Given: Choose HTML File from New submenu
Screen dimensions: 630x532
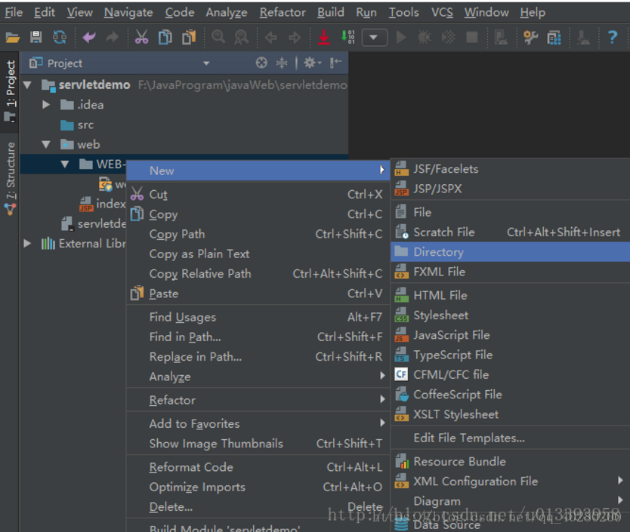Looking at the screenshot, I should point(510,295).
